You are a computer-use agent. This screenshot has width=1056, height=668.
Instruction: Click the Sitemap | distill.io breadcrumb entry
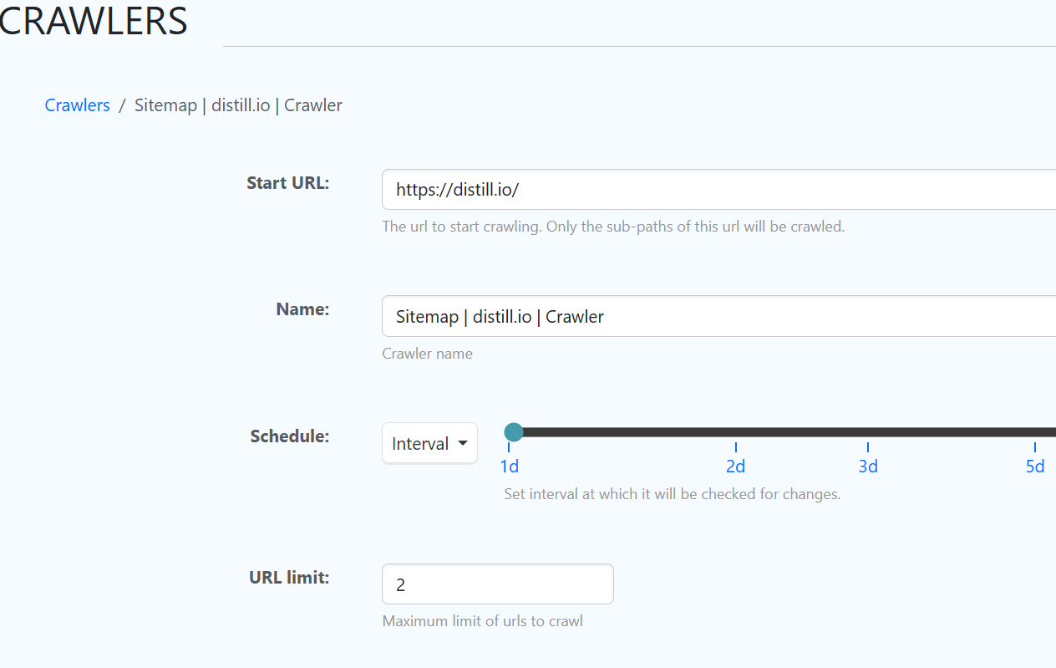point(238,105)
